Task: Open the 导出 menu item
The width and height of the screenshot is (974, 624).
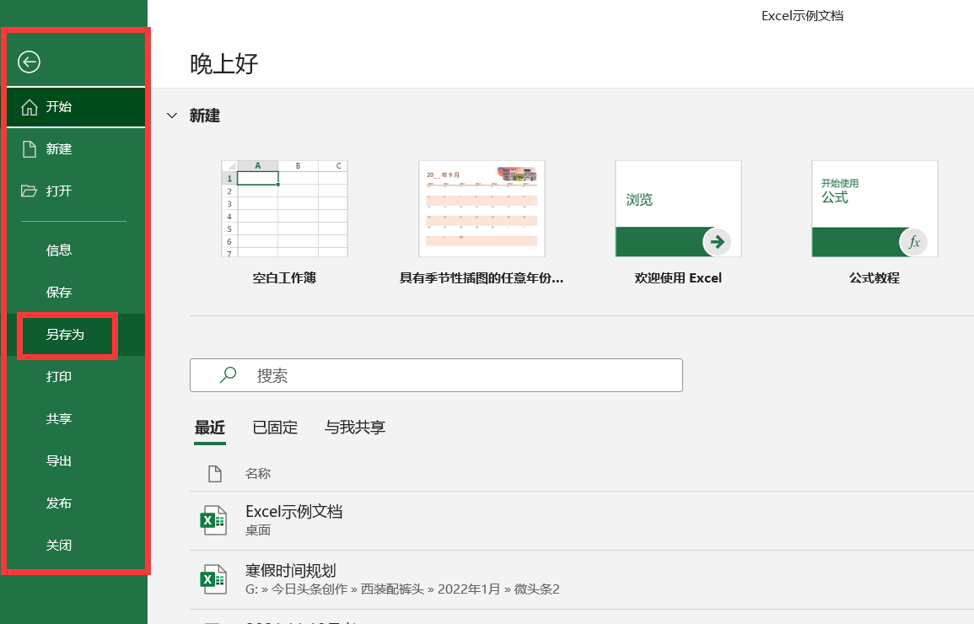Action: [59, 461]
